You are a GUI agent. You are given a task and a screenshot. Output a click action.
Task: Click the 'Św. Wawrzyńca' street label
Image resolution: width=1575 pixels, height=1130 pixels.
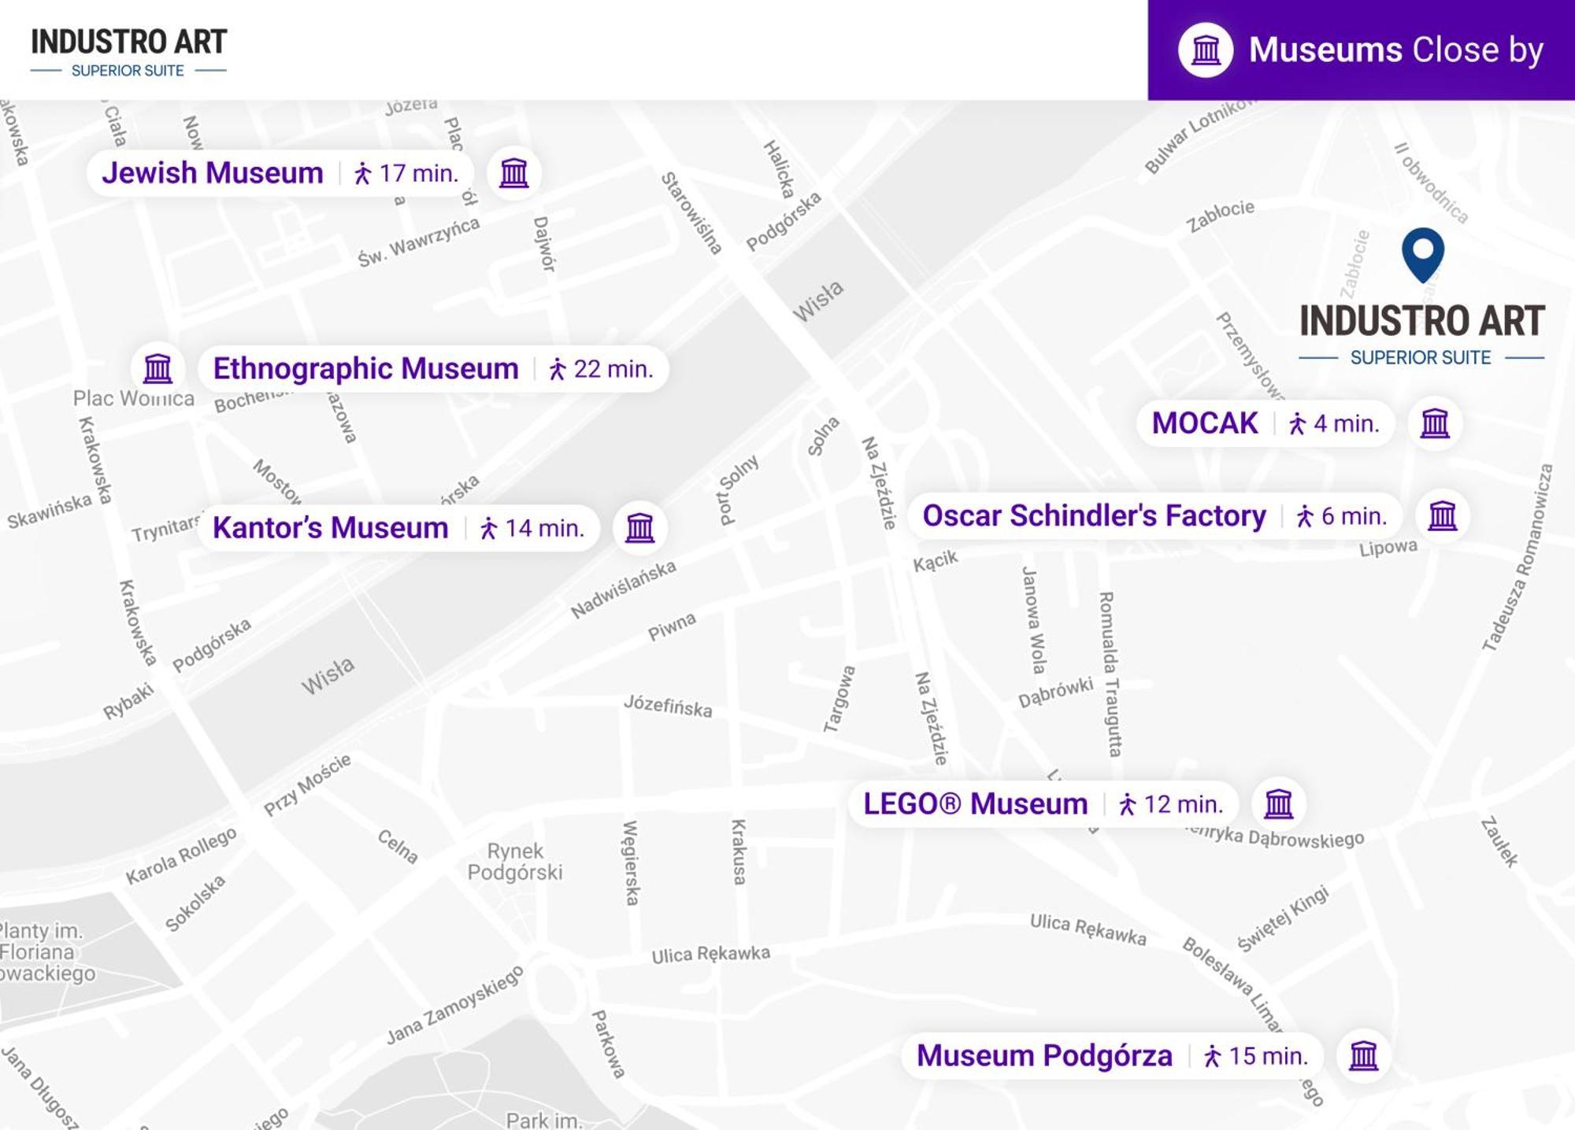(x=418, y=242)
